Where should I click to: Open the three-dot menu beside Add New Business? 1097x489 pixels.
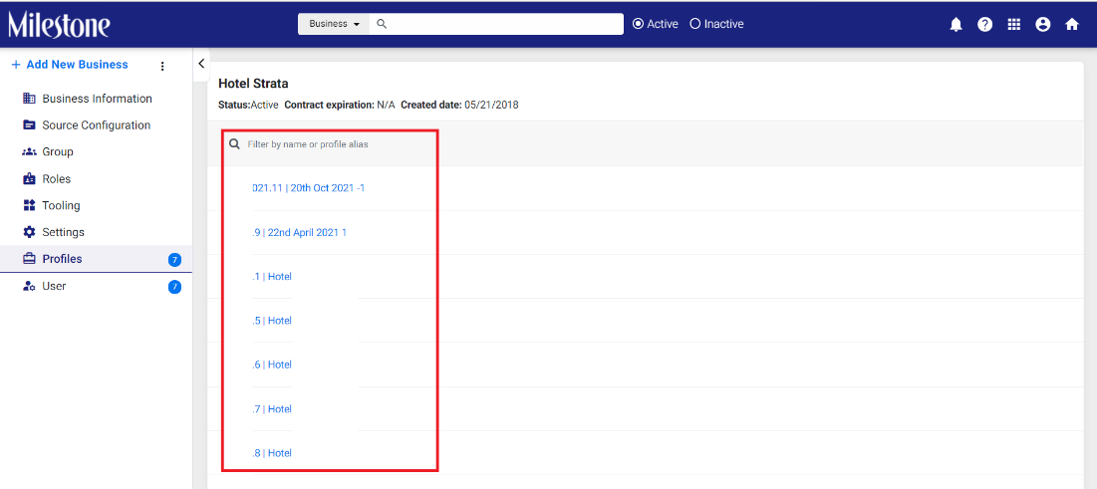click(x=162, y=66)
